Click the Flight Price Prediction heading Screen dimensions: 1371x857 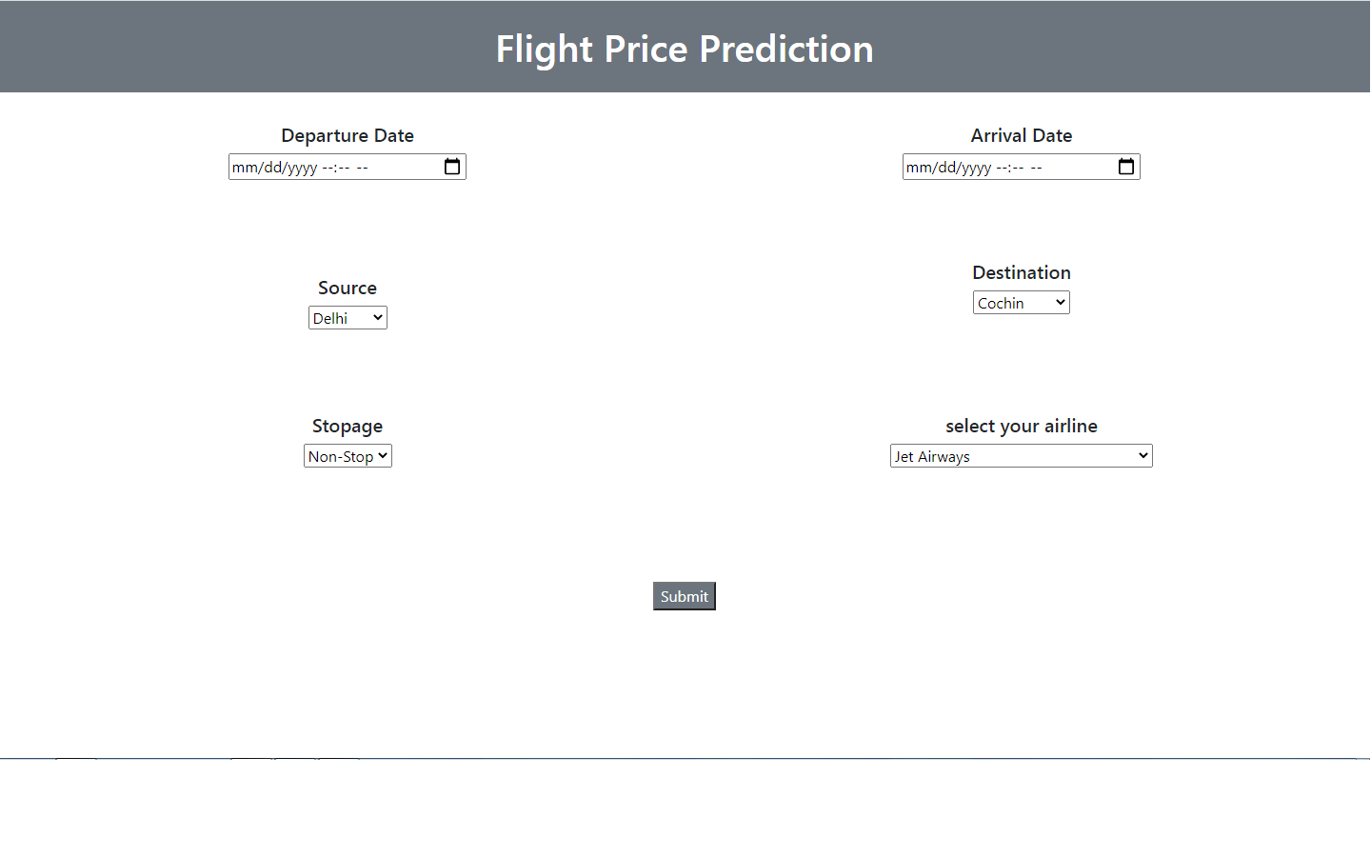685,48
